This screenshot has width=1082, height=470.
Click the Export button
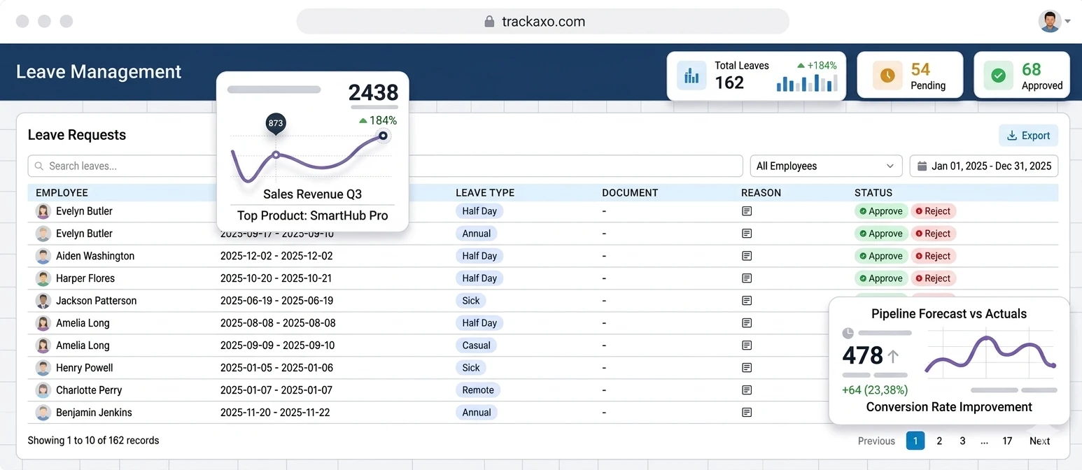click(1028, 135)
